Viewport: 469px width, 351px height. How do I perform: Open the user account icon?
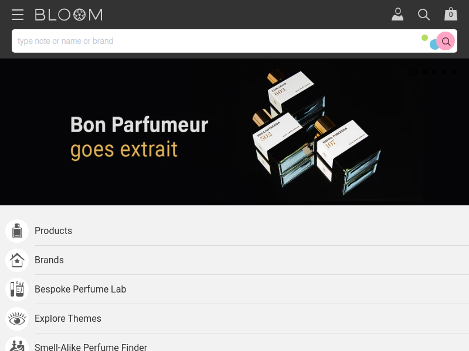tap(397, 14)
